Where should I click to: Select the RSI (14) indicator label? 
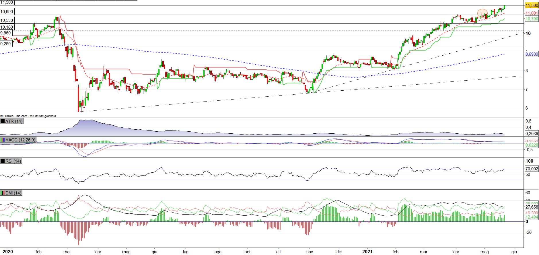13,161
